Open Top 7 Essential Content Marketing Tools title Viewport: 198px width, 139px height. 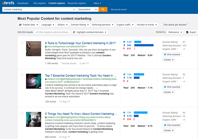pyautogui.click(x=81, y=76)
